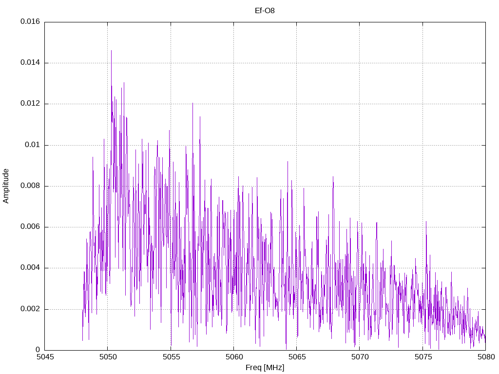Click the x-axis tick label 5065
Image resolution: width=499 pixels, height=374 pixels.
click(x=297, y=357)
